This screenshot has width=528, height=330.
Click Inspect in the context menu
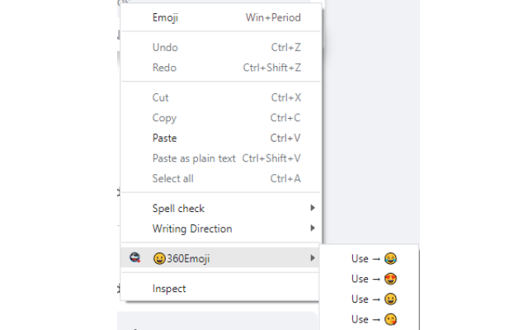pos(220,289)
